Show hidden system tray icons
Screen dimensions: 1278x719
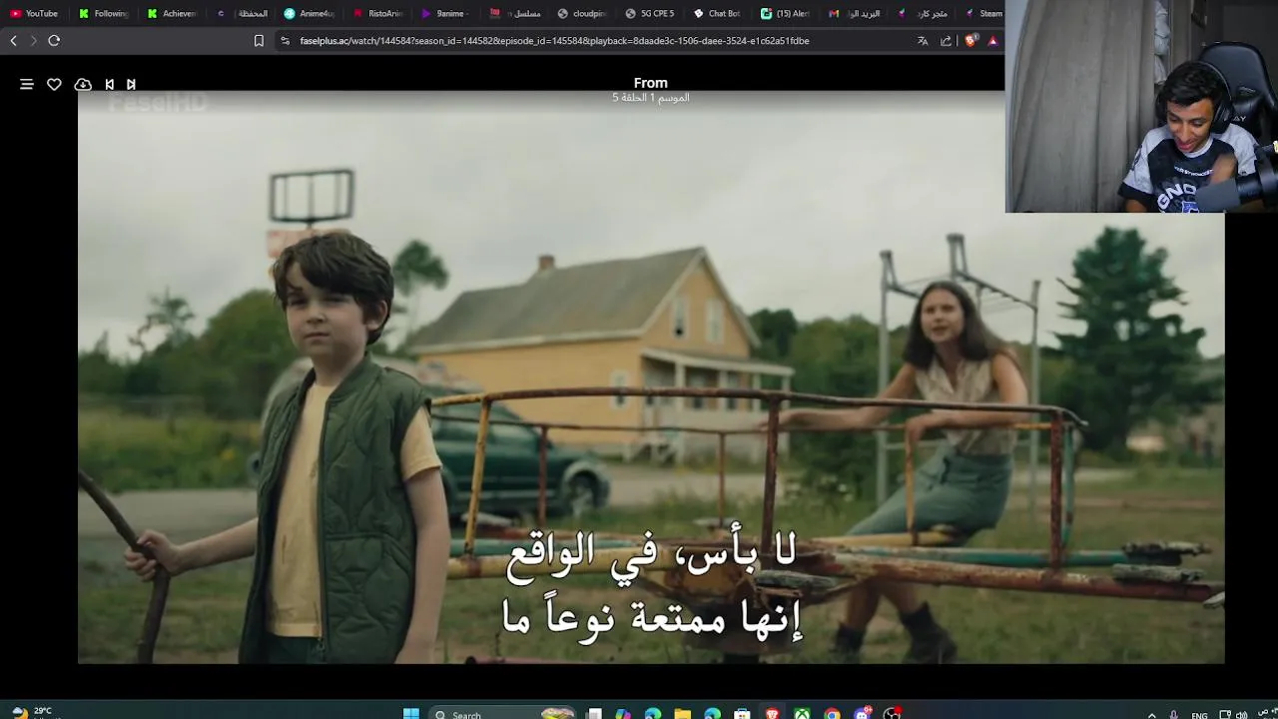[1151, 715]
